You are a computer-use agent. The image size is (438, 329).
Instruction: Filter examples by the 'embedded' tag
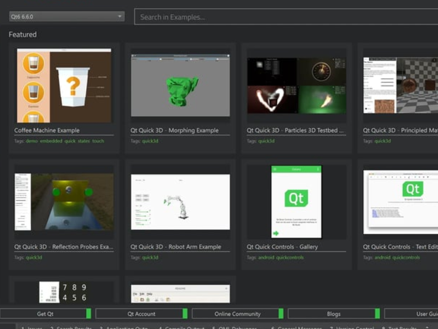[x=51, y=141]
